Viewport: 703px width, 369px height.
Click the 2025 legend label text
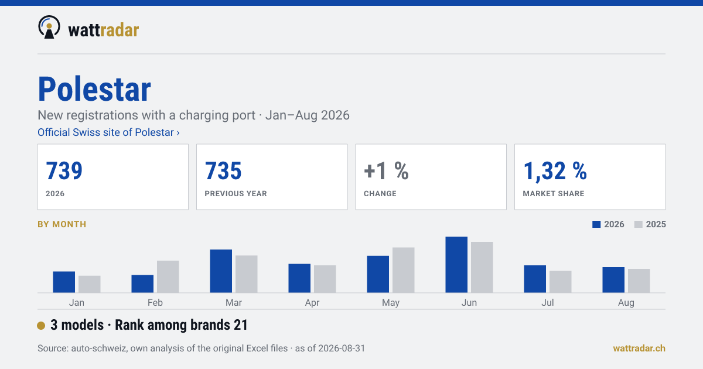coord(656,224)
